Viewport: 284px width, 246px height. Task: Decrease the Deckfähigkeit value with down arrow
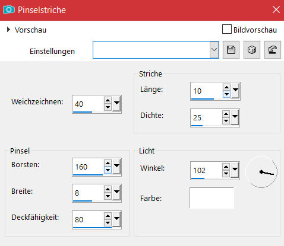click(108, 223)
